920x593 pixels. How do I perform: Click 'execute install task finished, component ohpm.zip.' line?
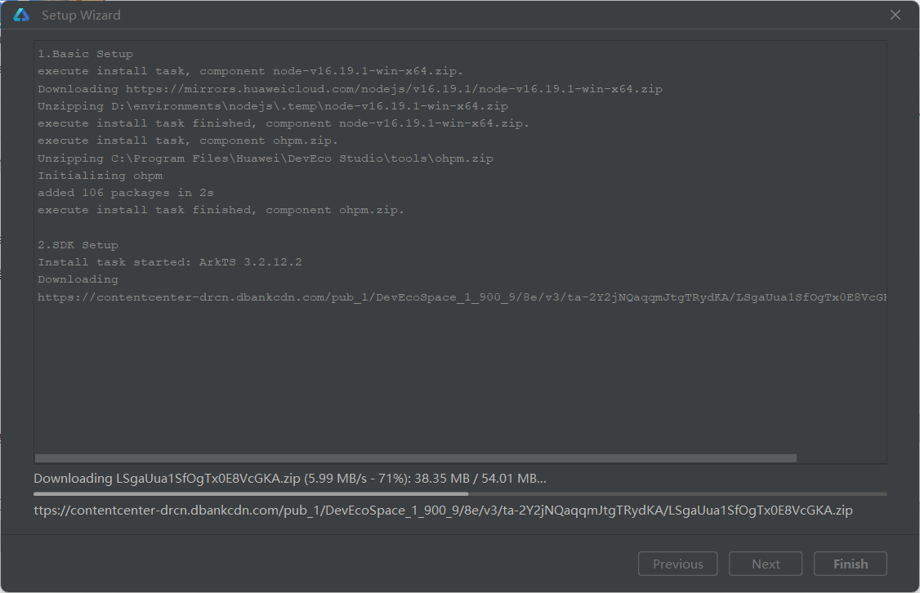click(221, 210)
